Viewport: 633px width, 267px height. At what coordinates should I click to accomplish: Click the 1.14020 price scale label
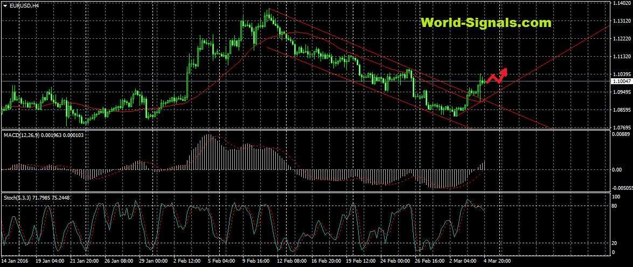point(622,3)
